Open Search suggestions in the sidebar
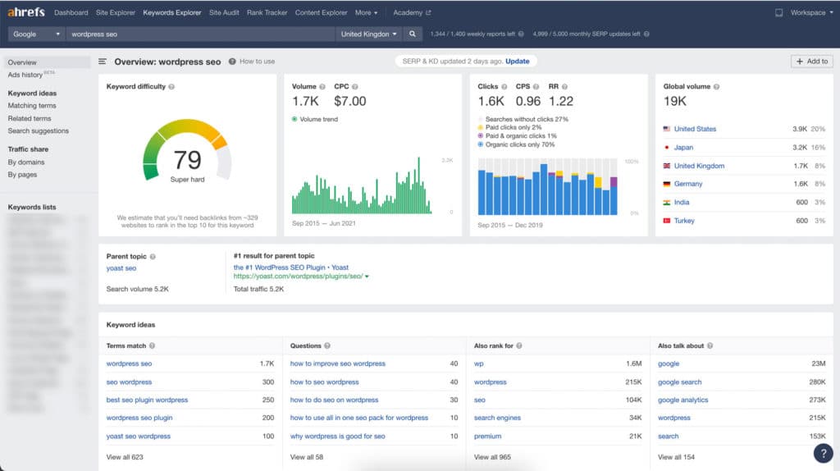Image resolution: width=840 pixels, height=471 pixels. pos(38,130)
